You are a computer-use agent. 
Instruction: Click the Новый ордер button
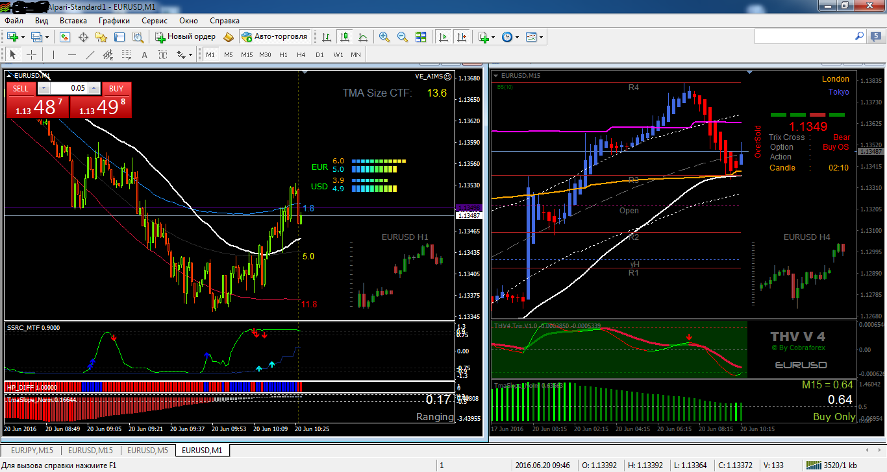click(185, 37)
